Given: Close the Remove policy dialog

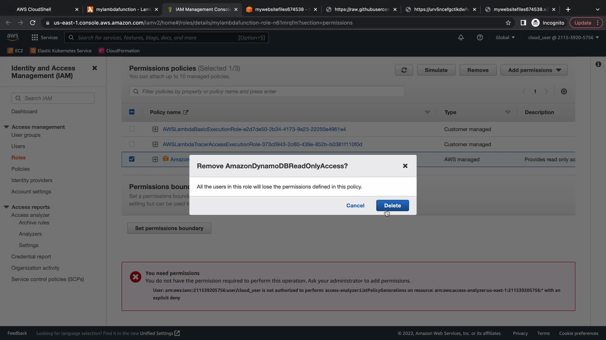Looking at the screenshot, I should click(x=405, y=166).
